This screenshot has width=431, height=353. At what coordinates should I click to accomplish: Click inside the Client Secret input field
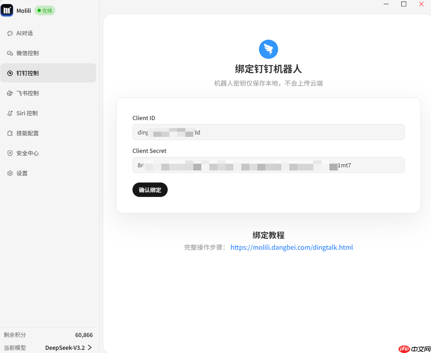point(268,165)
